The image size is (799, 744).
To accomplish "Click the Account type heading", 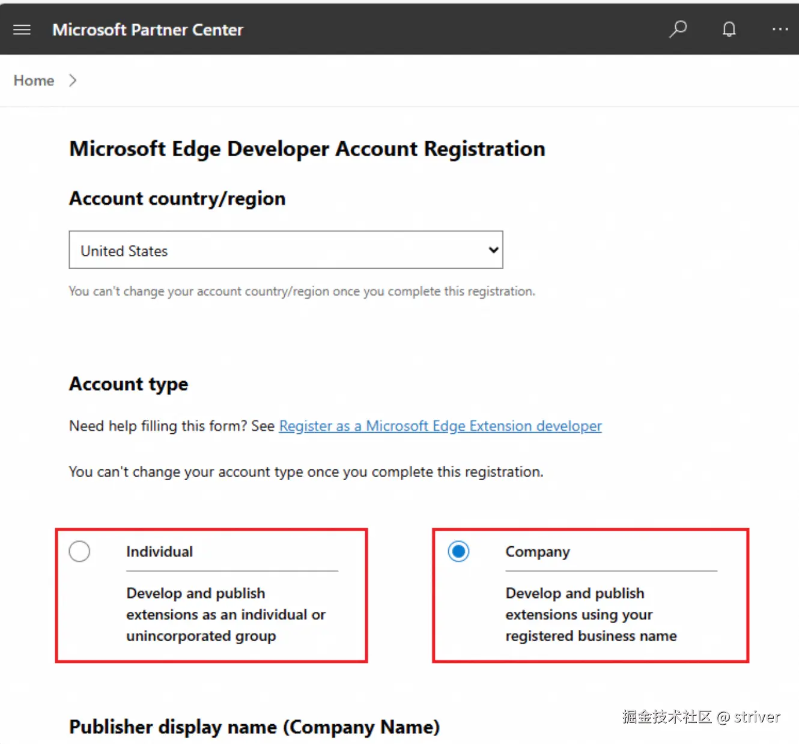I will pos(129,384).
